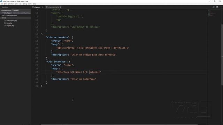
Task: Collapse the Open Editors section
Action: tap(15, 10)
